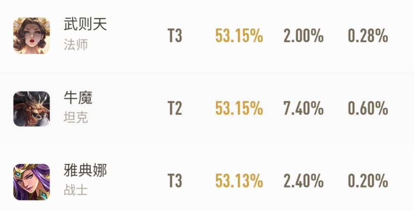Select the 2.40% rate value
This screenshot has width=414, height=211.
pos(303,181)
